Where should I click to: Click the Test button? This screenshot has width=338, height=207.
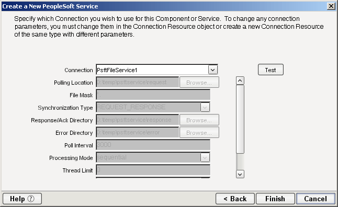click(x=271, y=70)
